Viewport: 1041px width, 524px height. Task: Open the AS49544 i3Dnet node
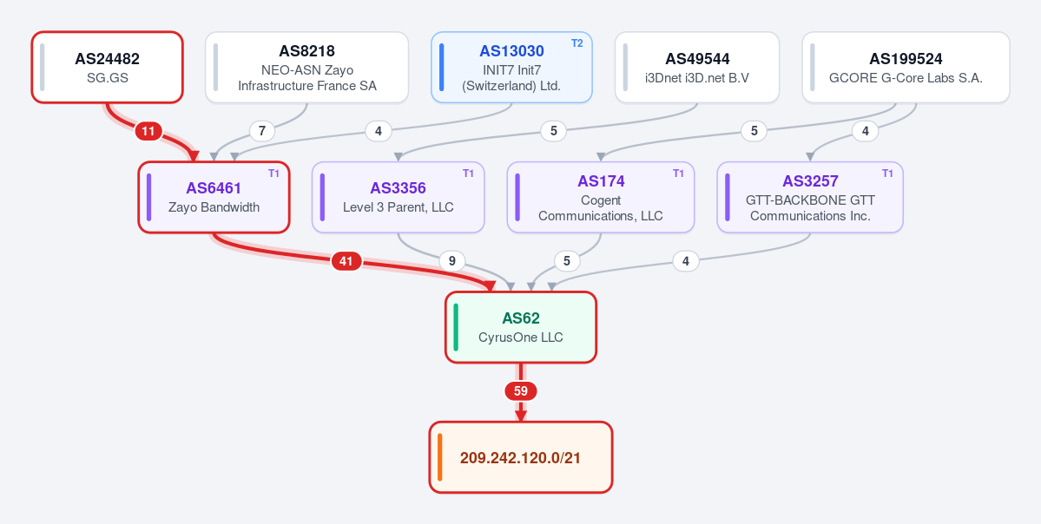coord(696,67)
